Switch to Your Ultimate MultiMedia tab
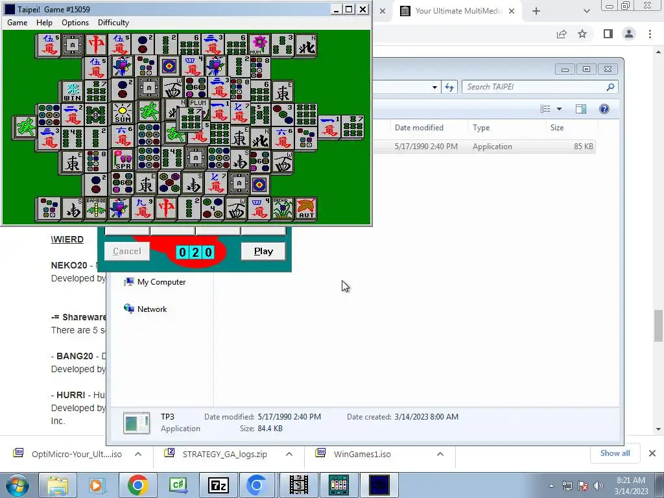The height and width of the screenshot is (498, 664). click(457, 11)
